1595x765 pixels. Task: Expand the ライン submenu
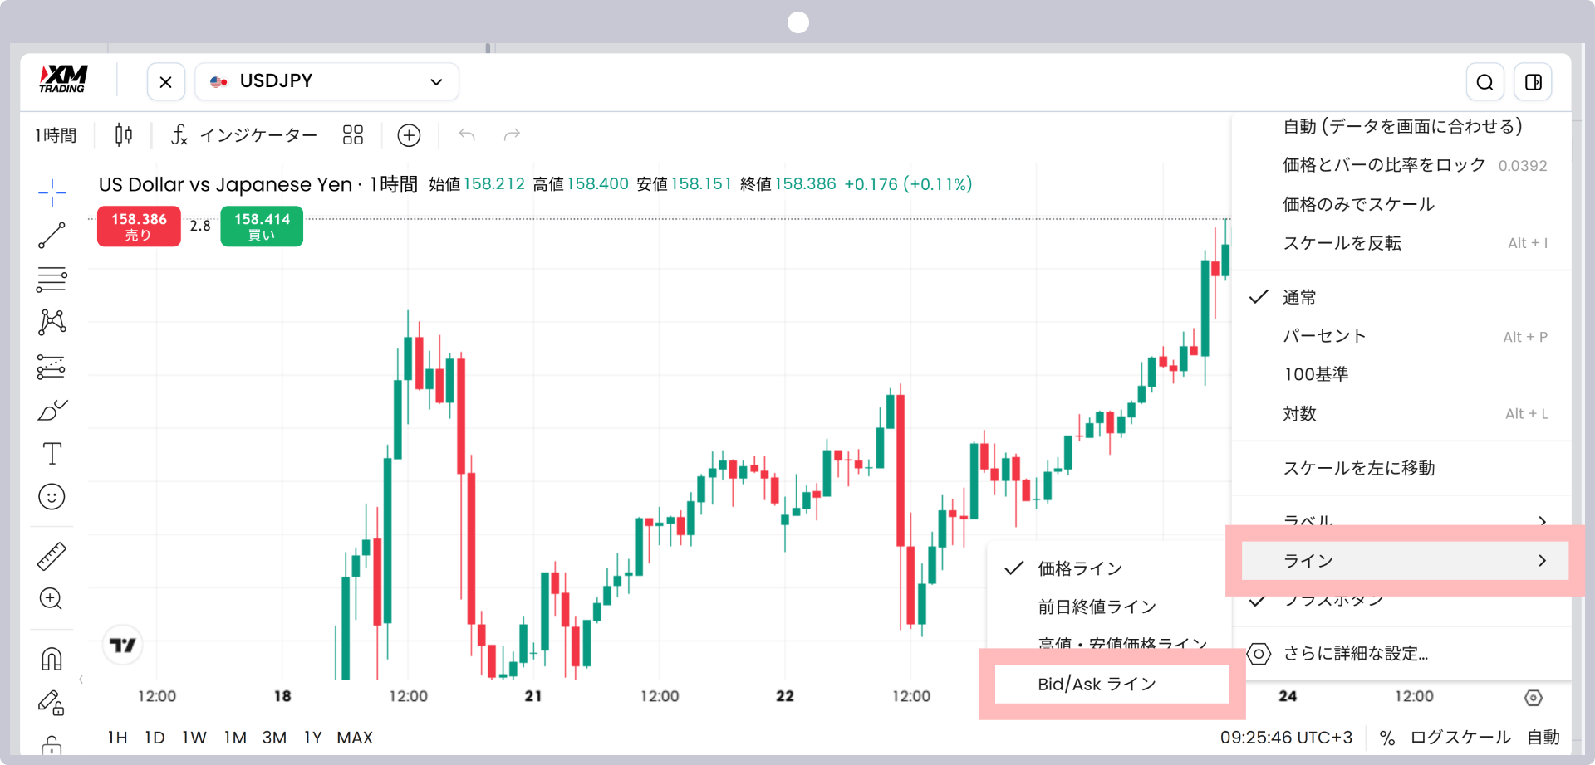click(x=1405, y=561)
